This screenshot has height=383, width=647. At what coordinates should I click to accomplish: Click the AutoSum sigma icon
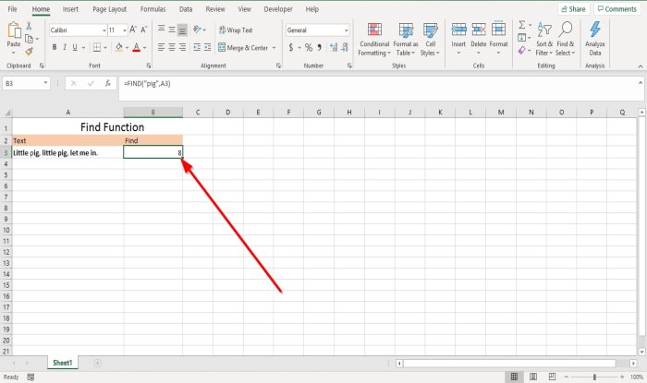(522, 25)
